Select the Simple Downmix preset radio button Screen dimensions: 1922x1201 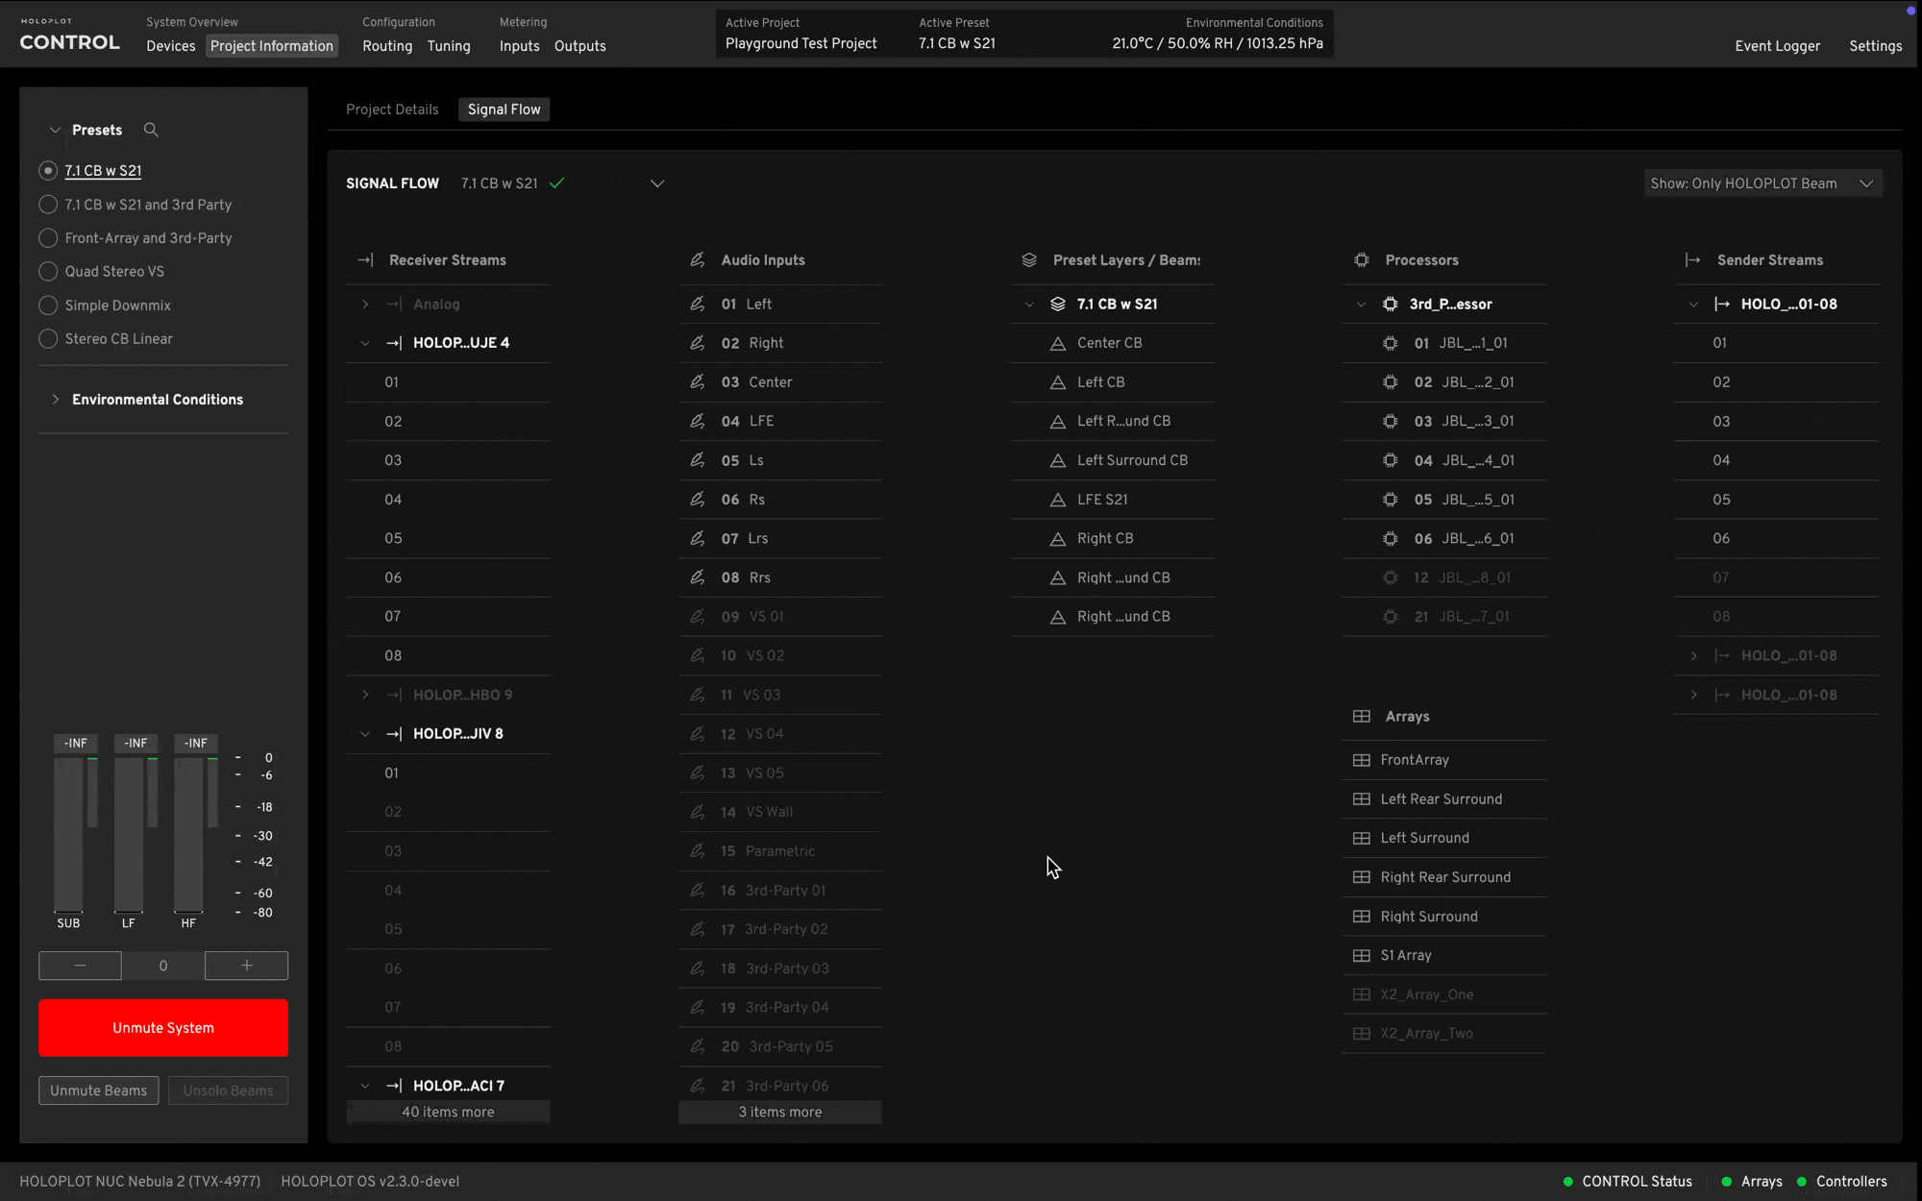click(48, 306)
